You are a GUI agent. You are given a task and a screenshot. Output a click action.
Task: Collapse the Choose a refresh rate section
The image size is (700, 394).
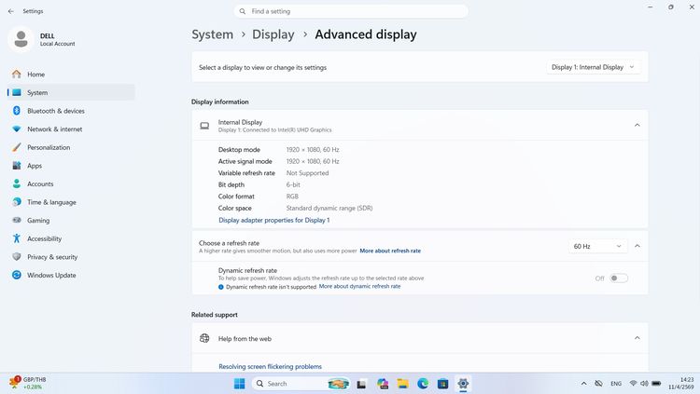point(637,246)
